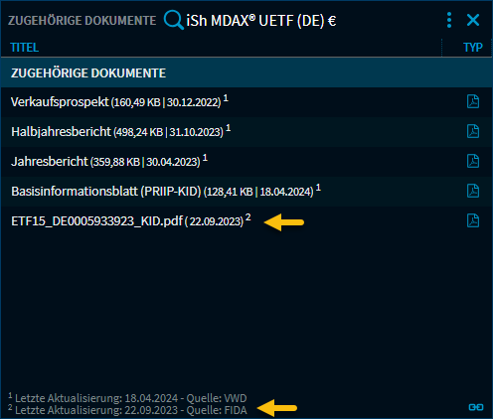Click the panel title Zugehörige Dokumente
Image resolution: width=493 pixels, height=419 pixels.
tap(82, 21)
